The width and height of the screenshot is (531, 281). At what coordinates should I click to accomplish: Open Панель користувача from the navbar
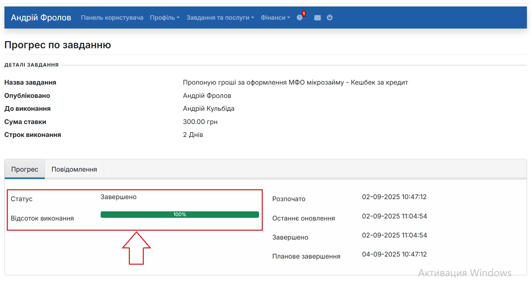tap(112, 18)
